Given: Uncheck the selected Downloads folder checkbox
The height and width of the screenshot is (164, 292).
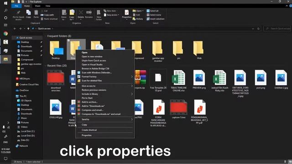Looking at the screenshot, I should [68, 41].
